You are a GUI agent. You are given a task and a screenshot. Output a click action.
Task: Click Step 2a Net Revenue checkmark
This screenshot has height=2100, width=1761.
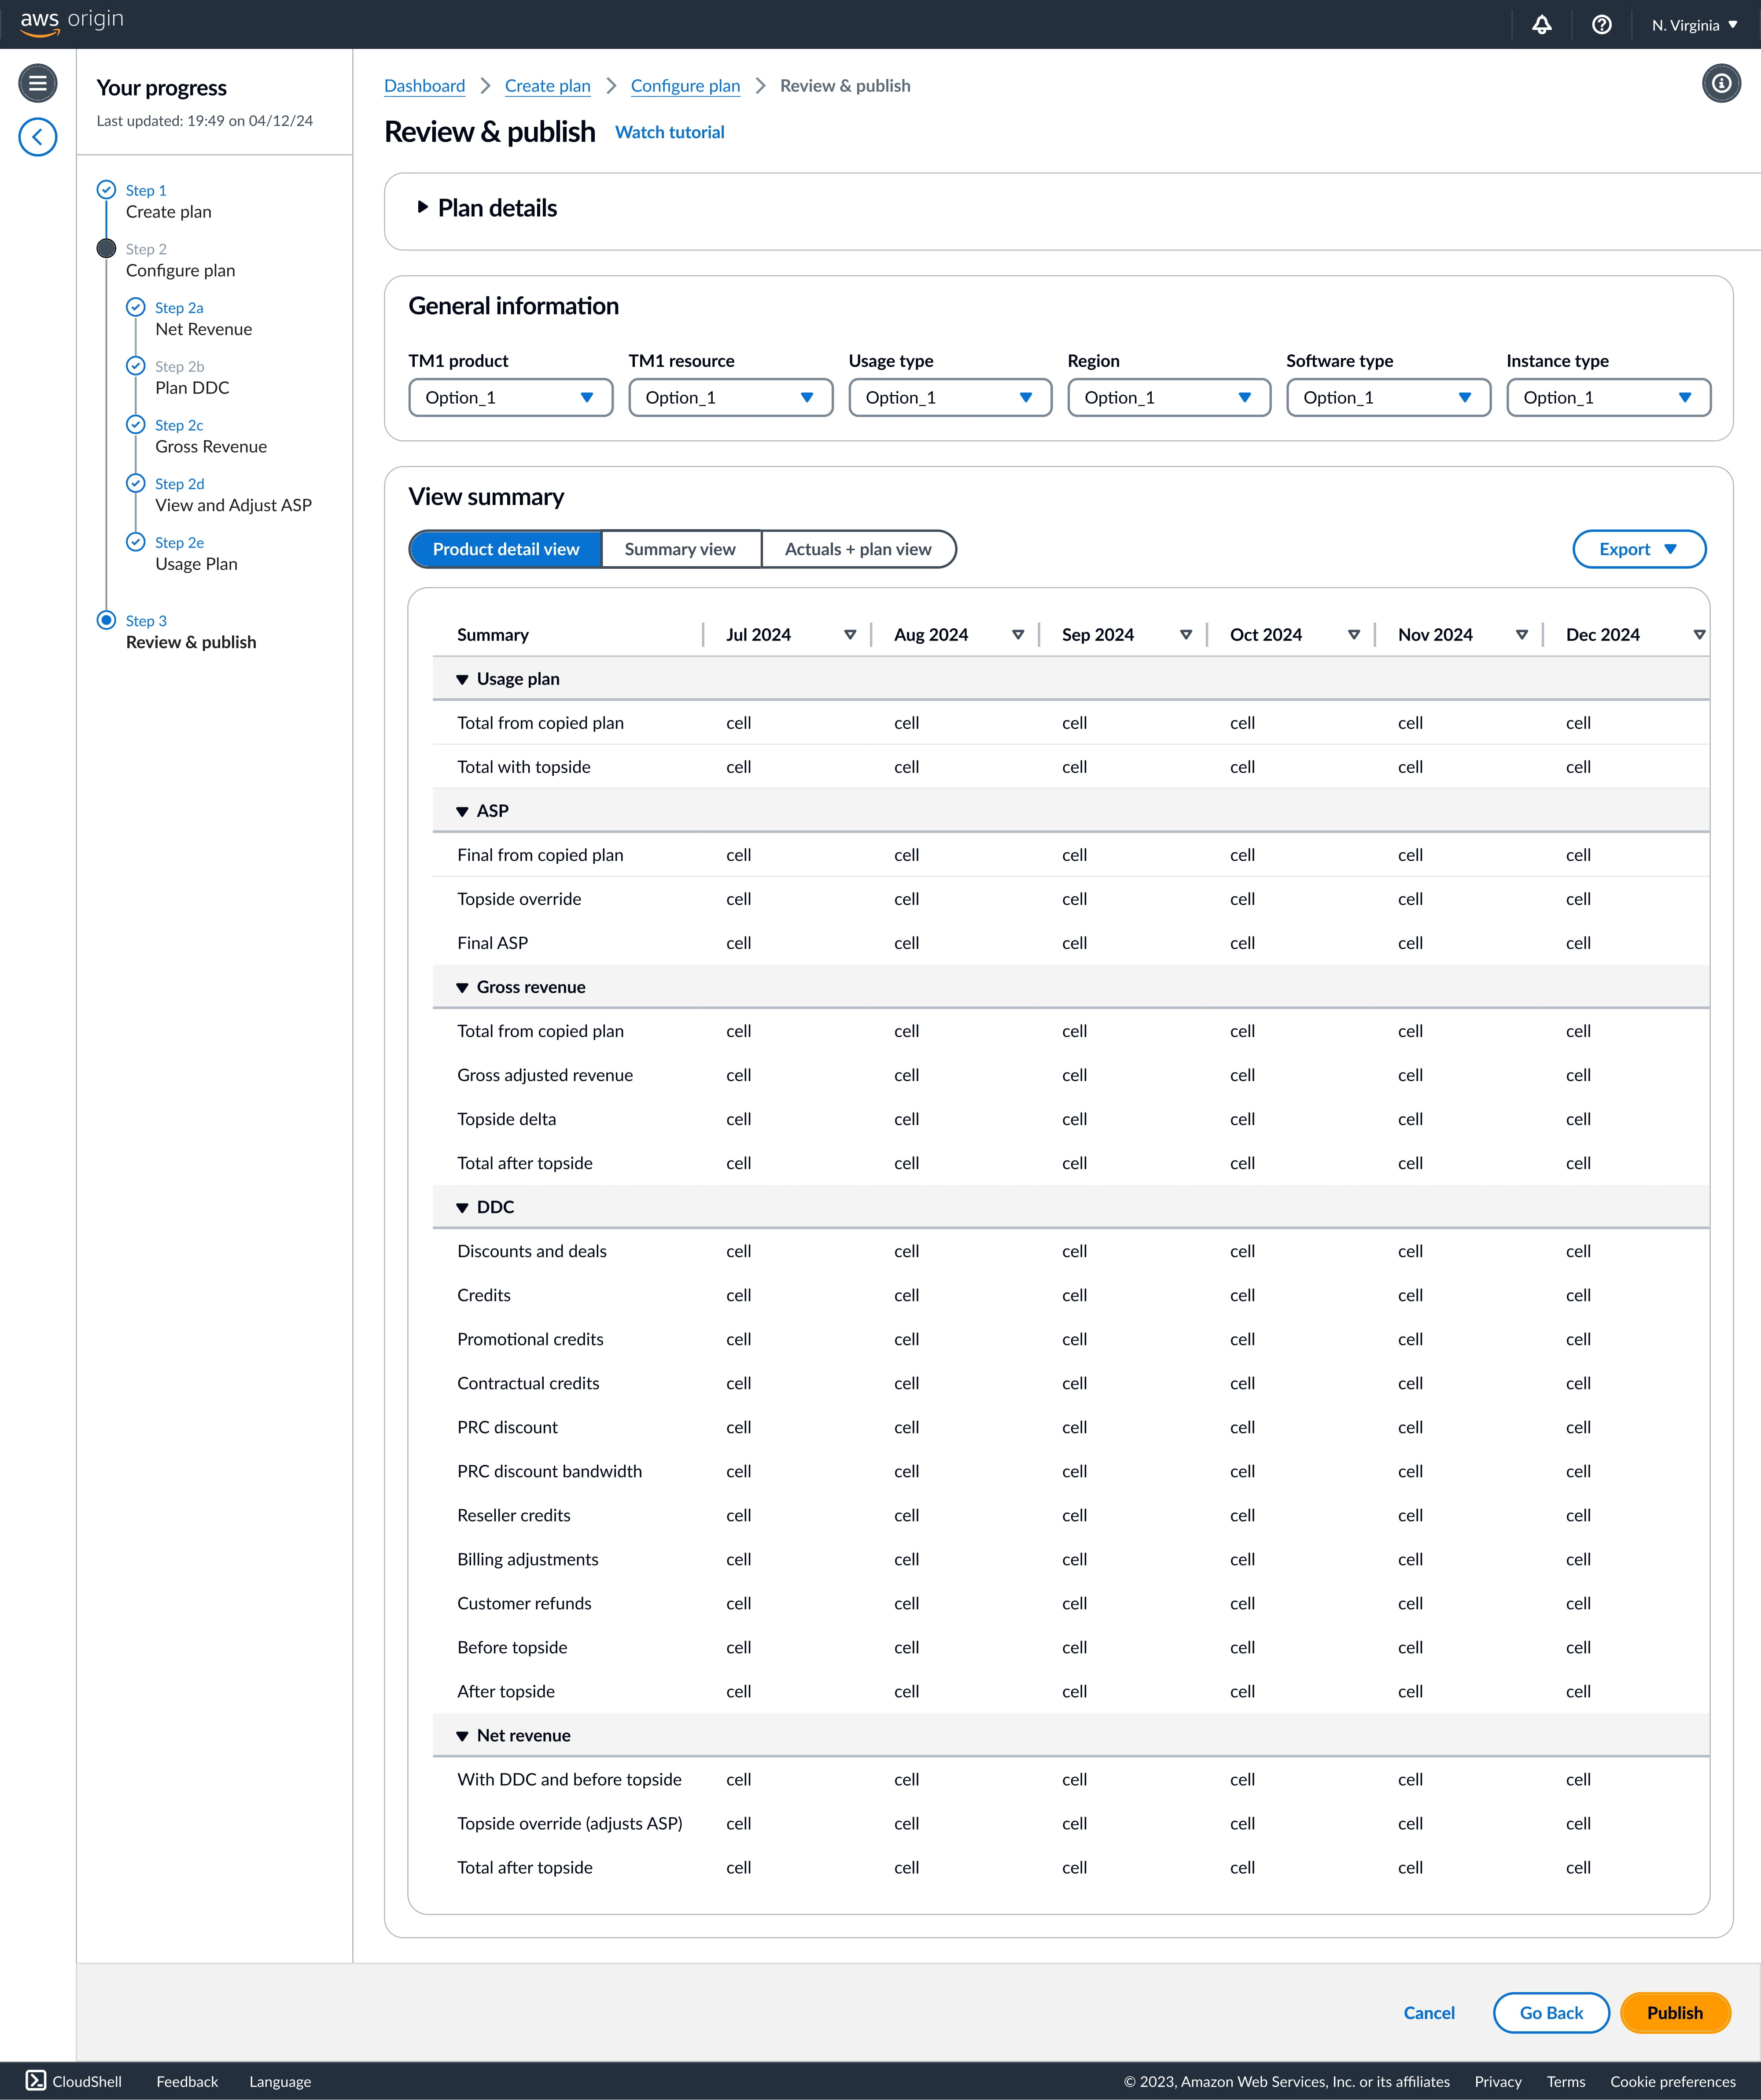coord(136,307)
